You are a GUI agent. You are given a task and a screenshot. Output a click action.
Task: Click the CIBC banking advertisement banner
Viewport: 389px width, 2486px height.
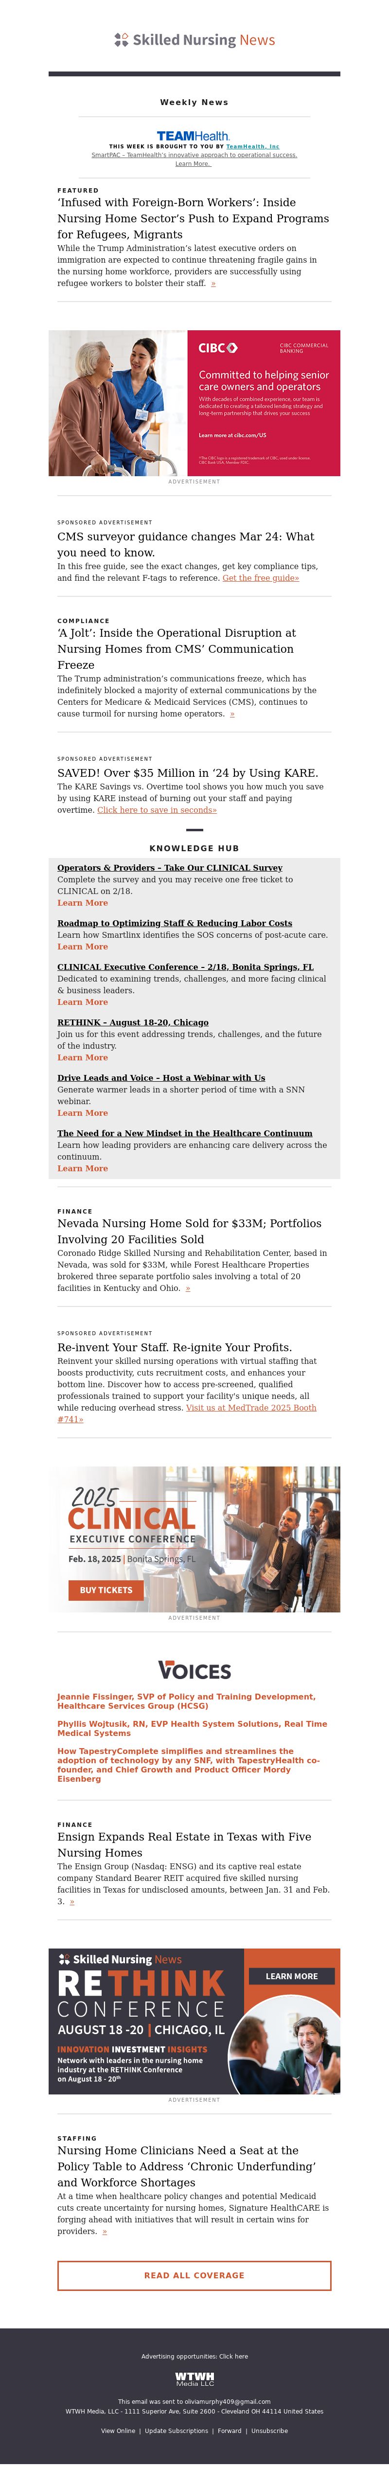[x=194, y=402]
